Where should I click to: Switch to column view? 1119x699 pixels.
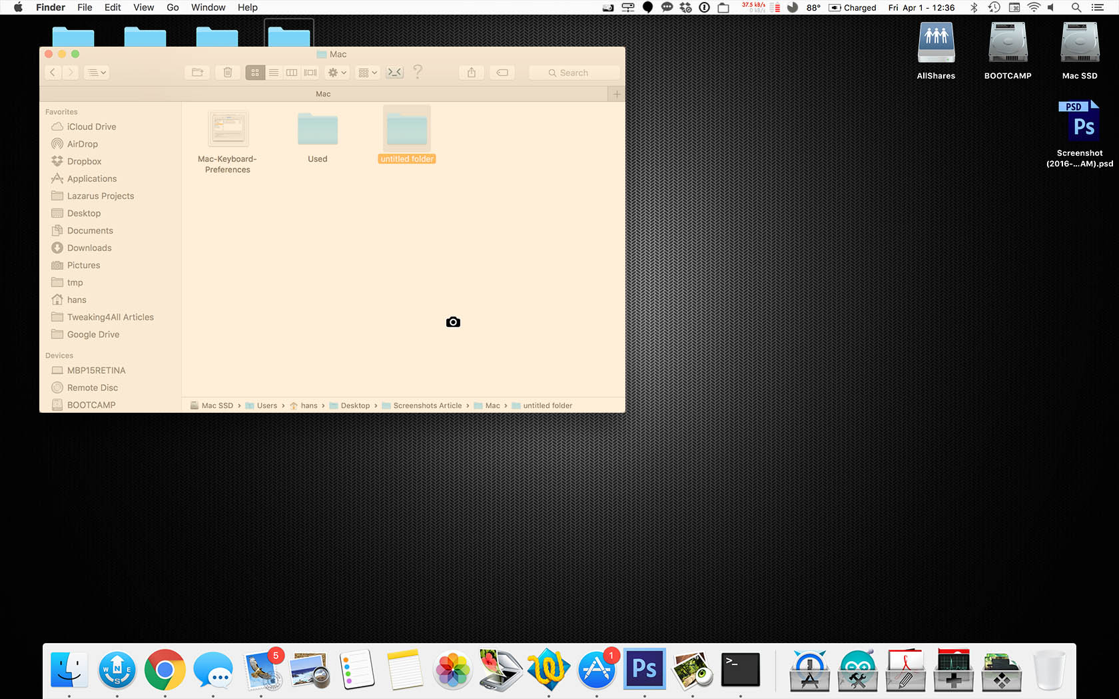click(292, 73)
